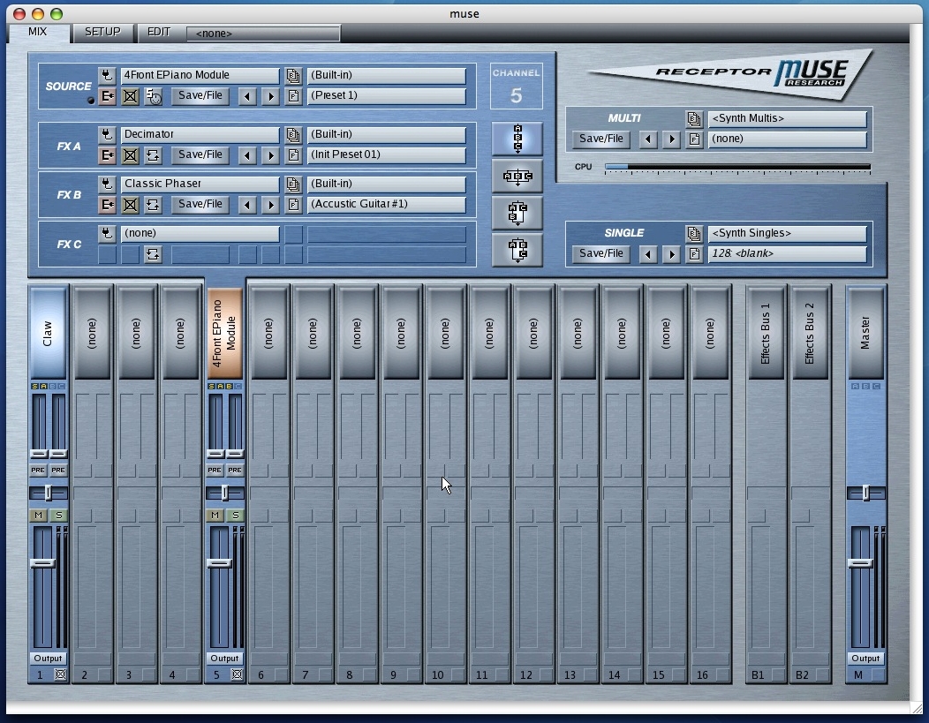Solo channel 5 EPiano
The width and height of the screenshot is (929, 723).
pos(235,516)
